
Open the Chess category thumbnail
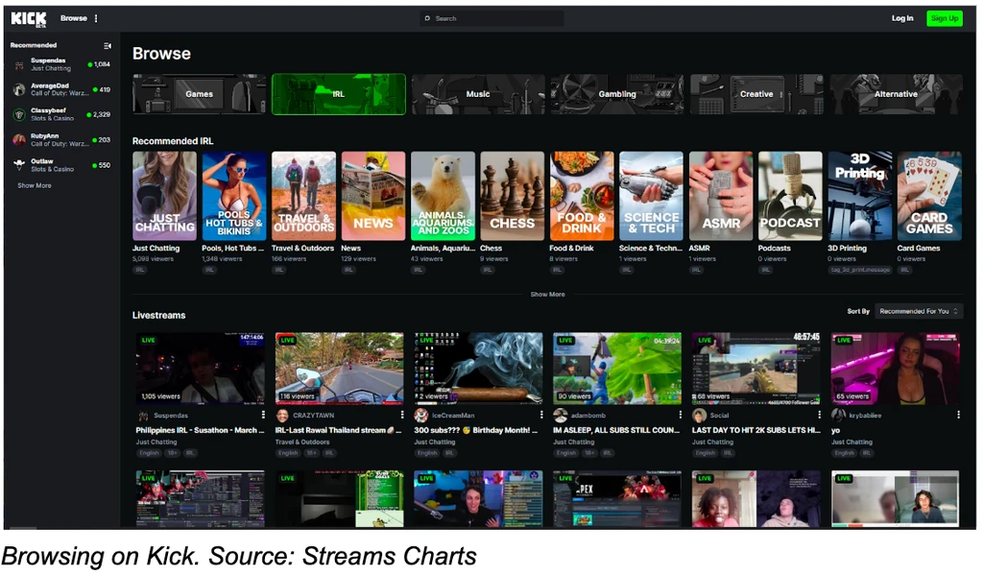pyautogui.click(x=513, y=196)
